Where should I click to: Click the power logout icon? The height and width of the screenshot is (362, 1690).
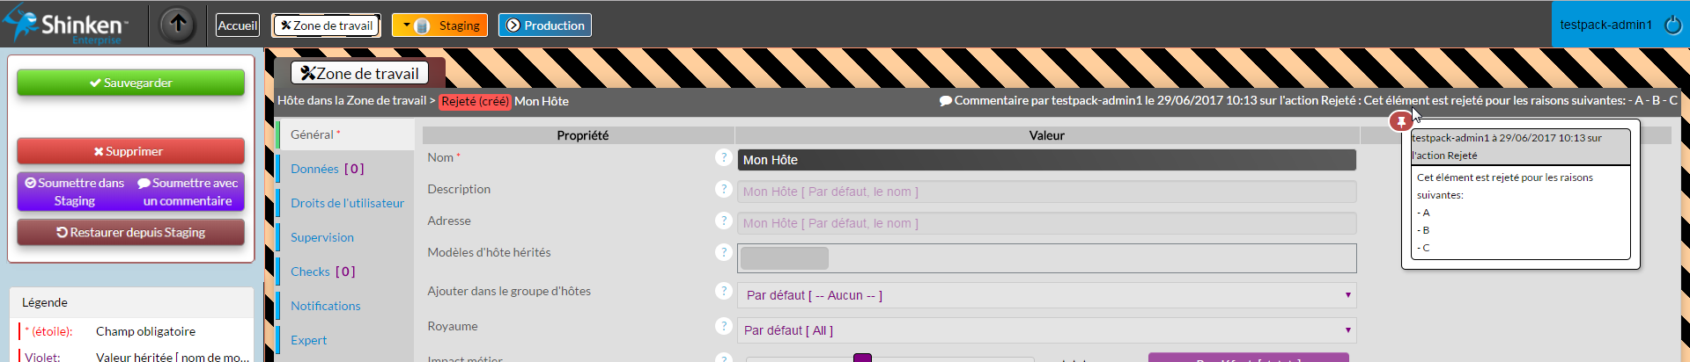tap(1672, 25)
